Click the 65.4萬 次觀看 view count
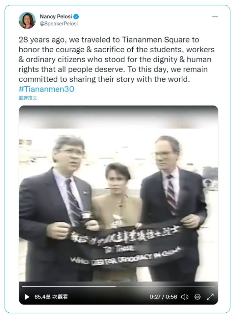 click(51, 297)
